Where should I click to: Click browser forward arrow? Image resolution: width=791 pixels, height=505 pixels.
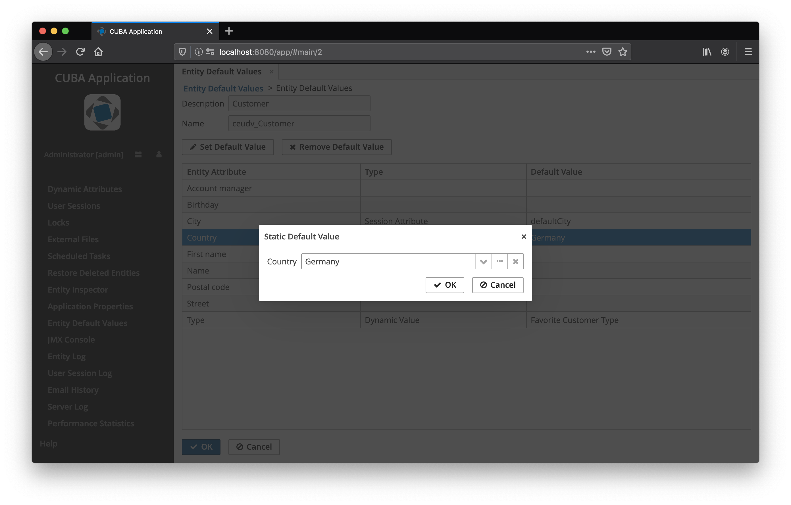(x=62, y=51)
